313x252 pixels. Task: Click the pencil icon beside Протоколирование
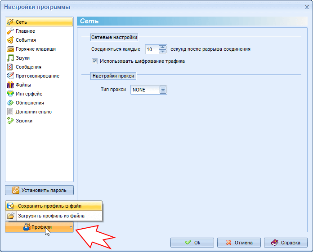point(10,76)
